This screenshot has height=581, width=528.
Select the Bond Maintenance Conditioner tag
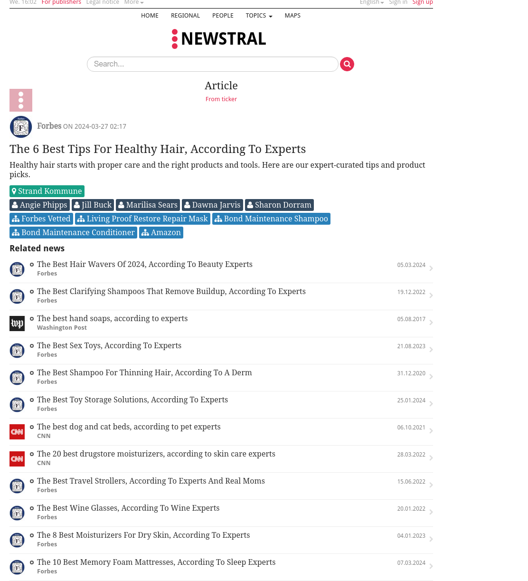73,232
